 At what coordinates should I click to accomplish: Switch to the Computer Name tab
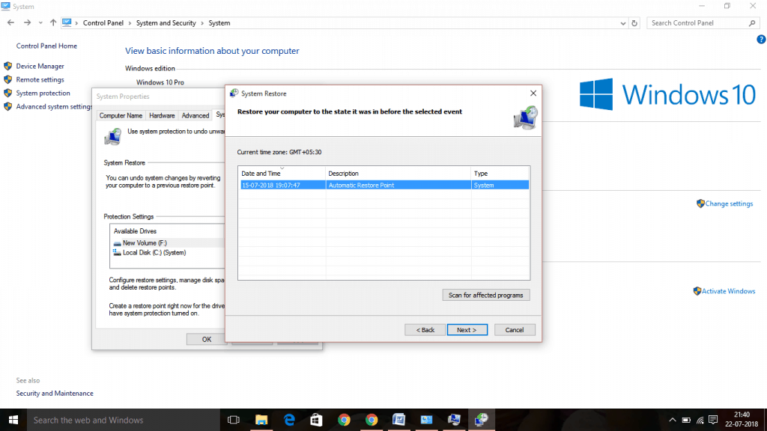(x=121, y=115)
